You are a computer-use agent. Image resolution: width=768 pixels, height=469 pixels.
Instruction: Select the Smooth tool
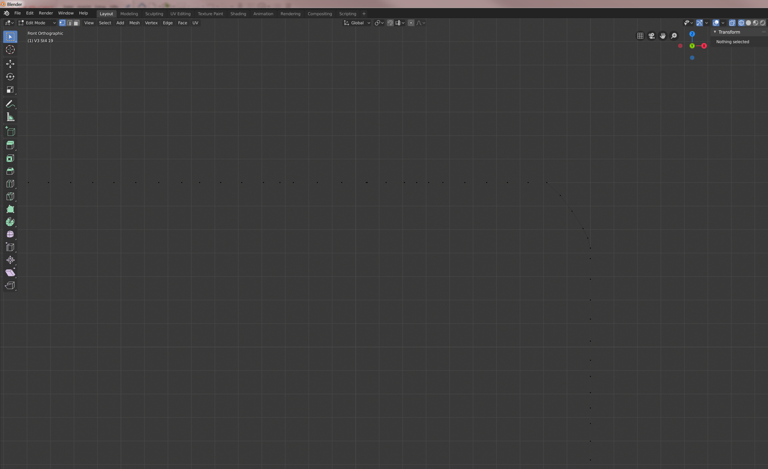tap(10, 234)
